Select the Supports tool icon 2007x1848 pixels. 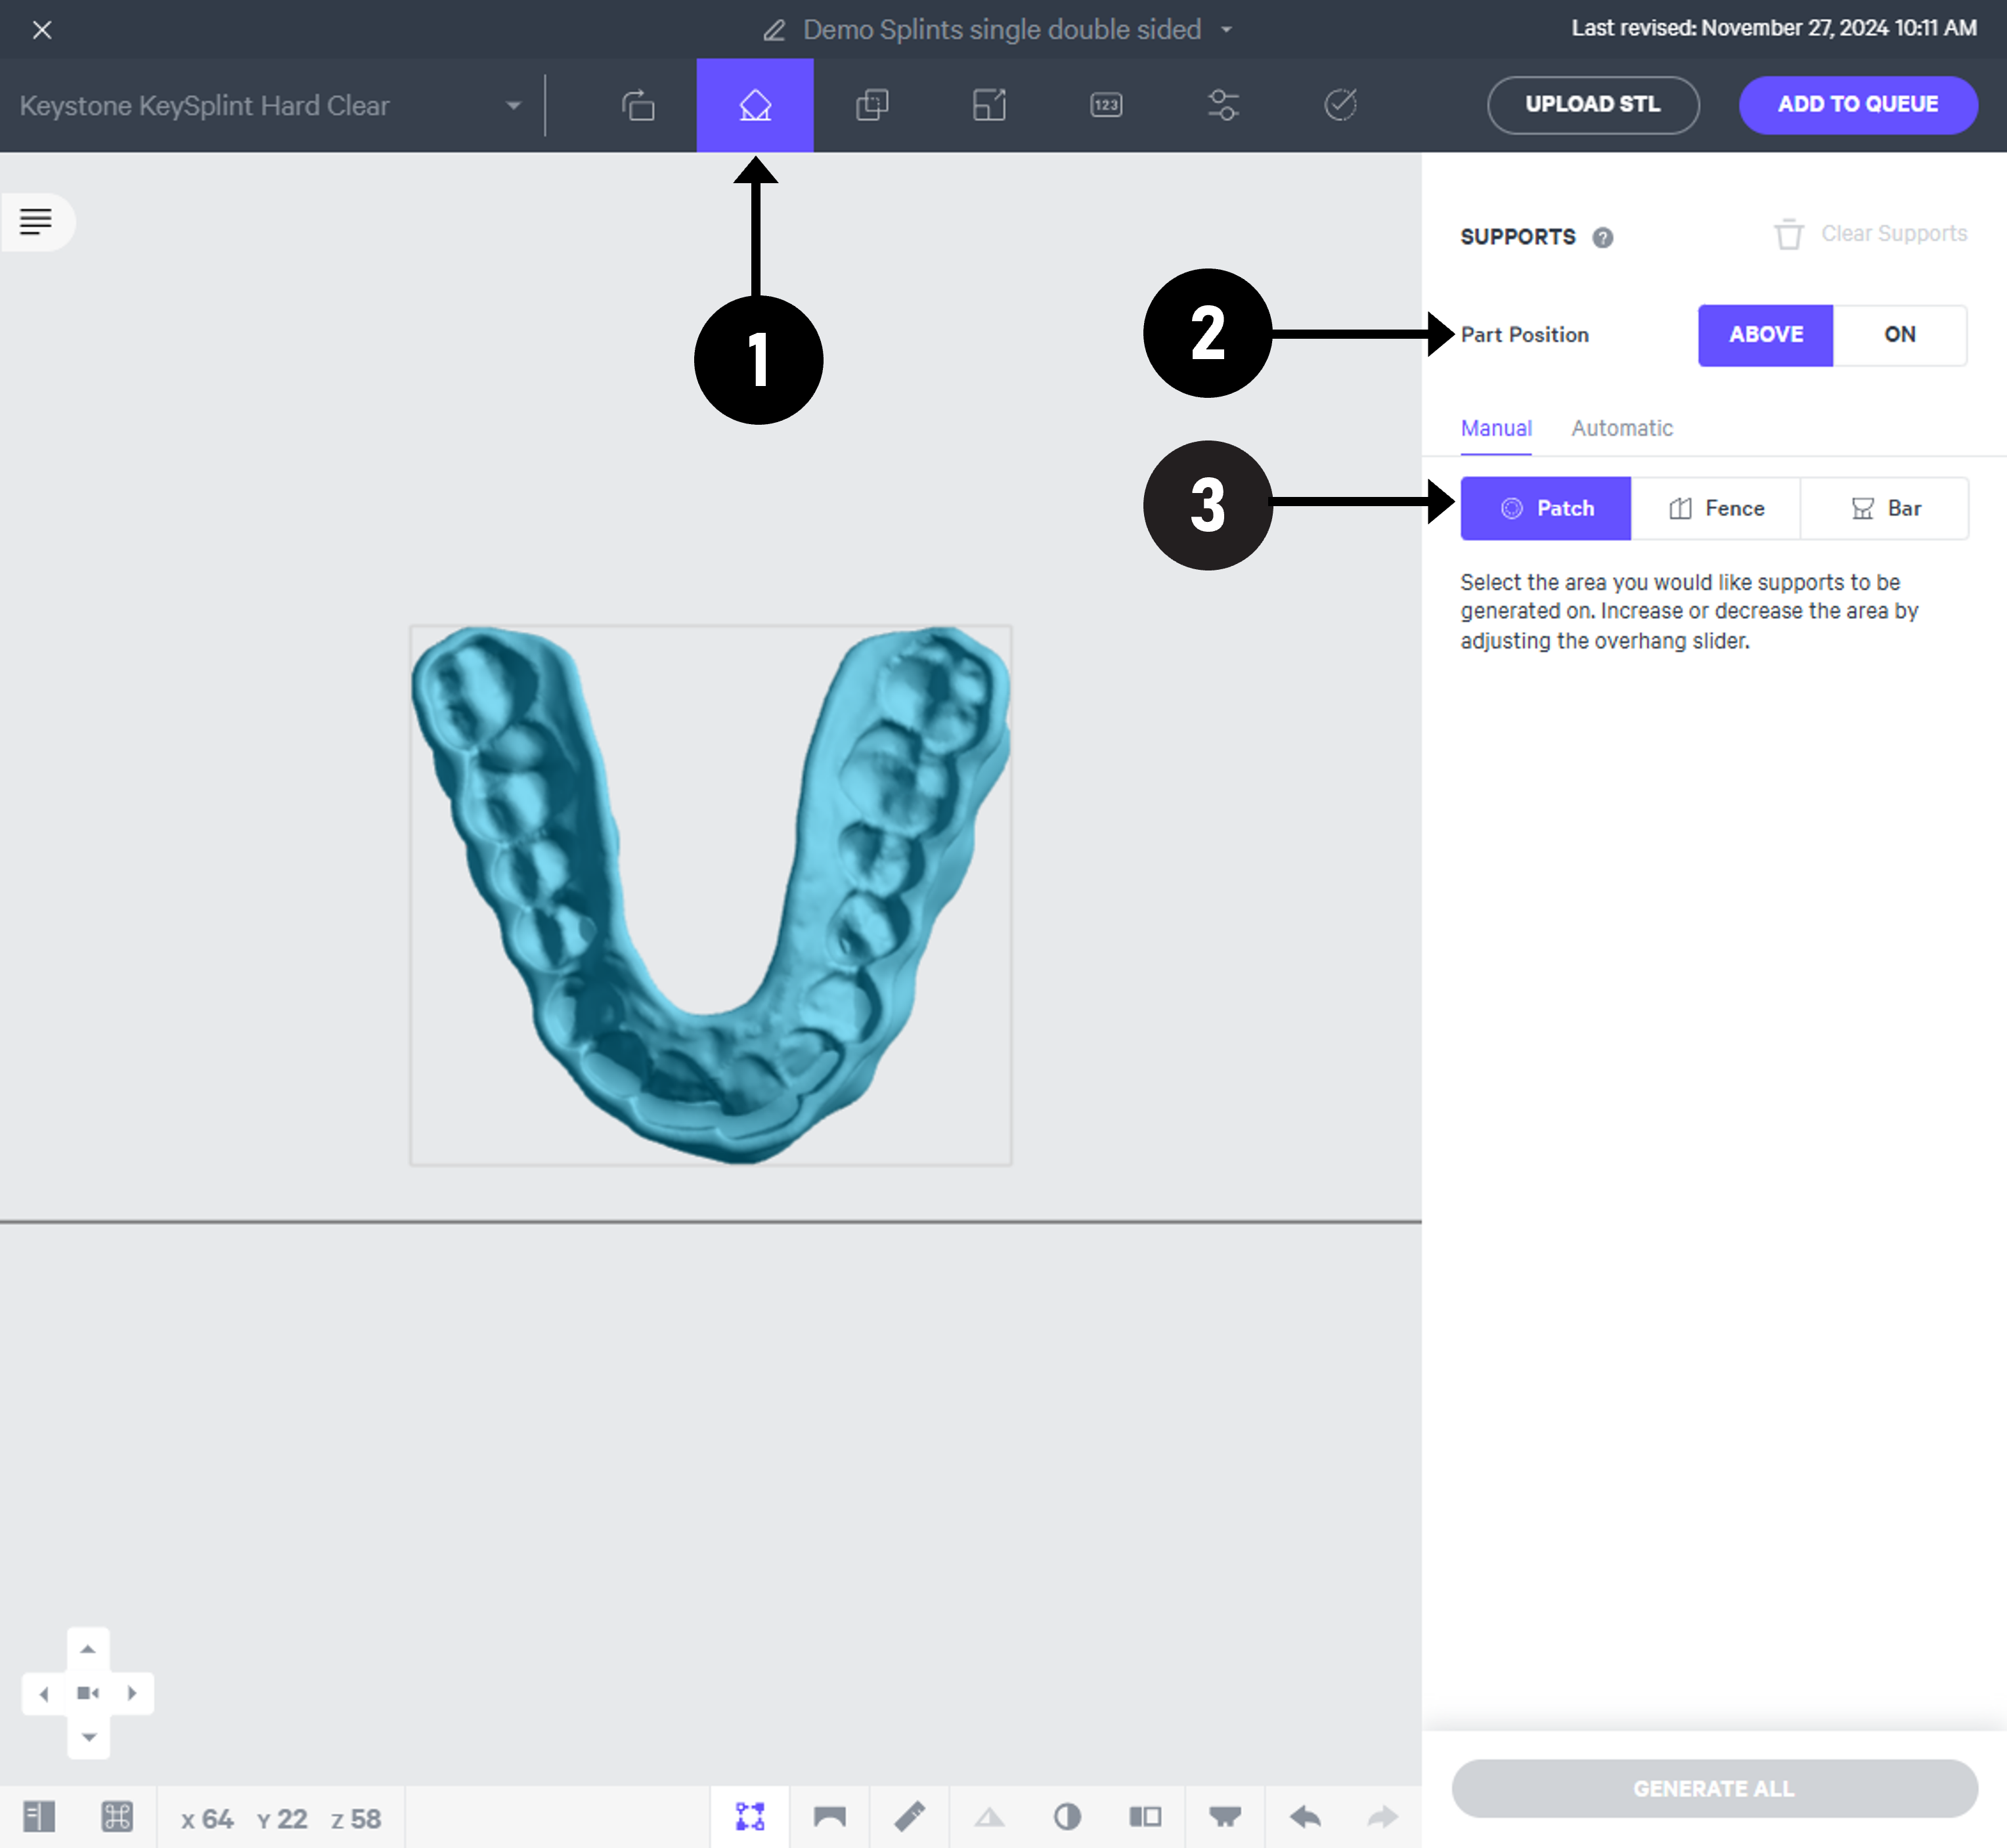(x=755, y=105)
